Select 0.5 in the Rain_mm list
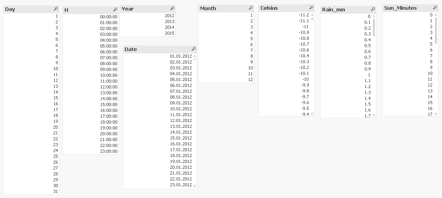This screenshot has width=442, height=198. [x=367, y=46]
